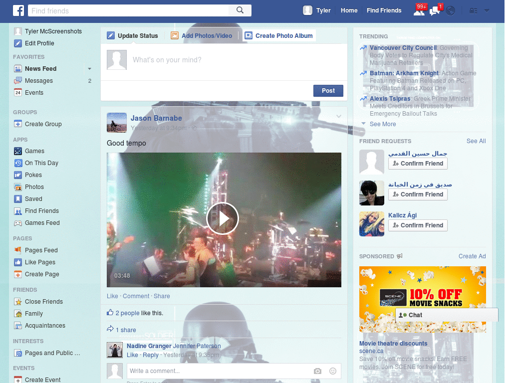Open post options chevron on Jason's post
Screen dimensions: 511x383
tap(339, 116)
